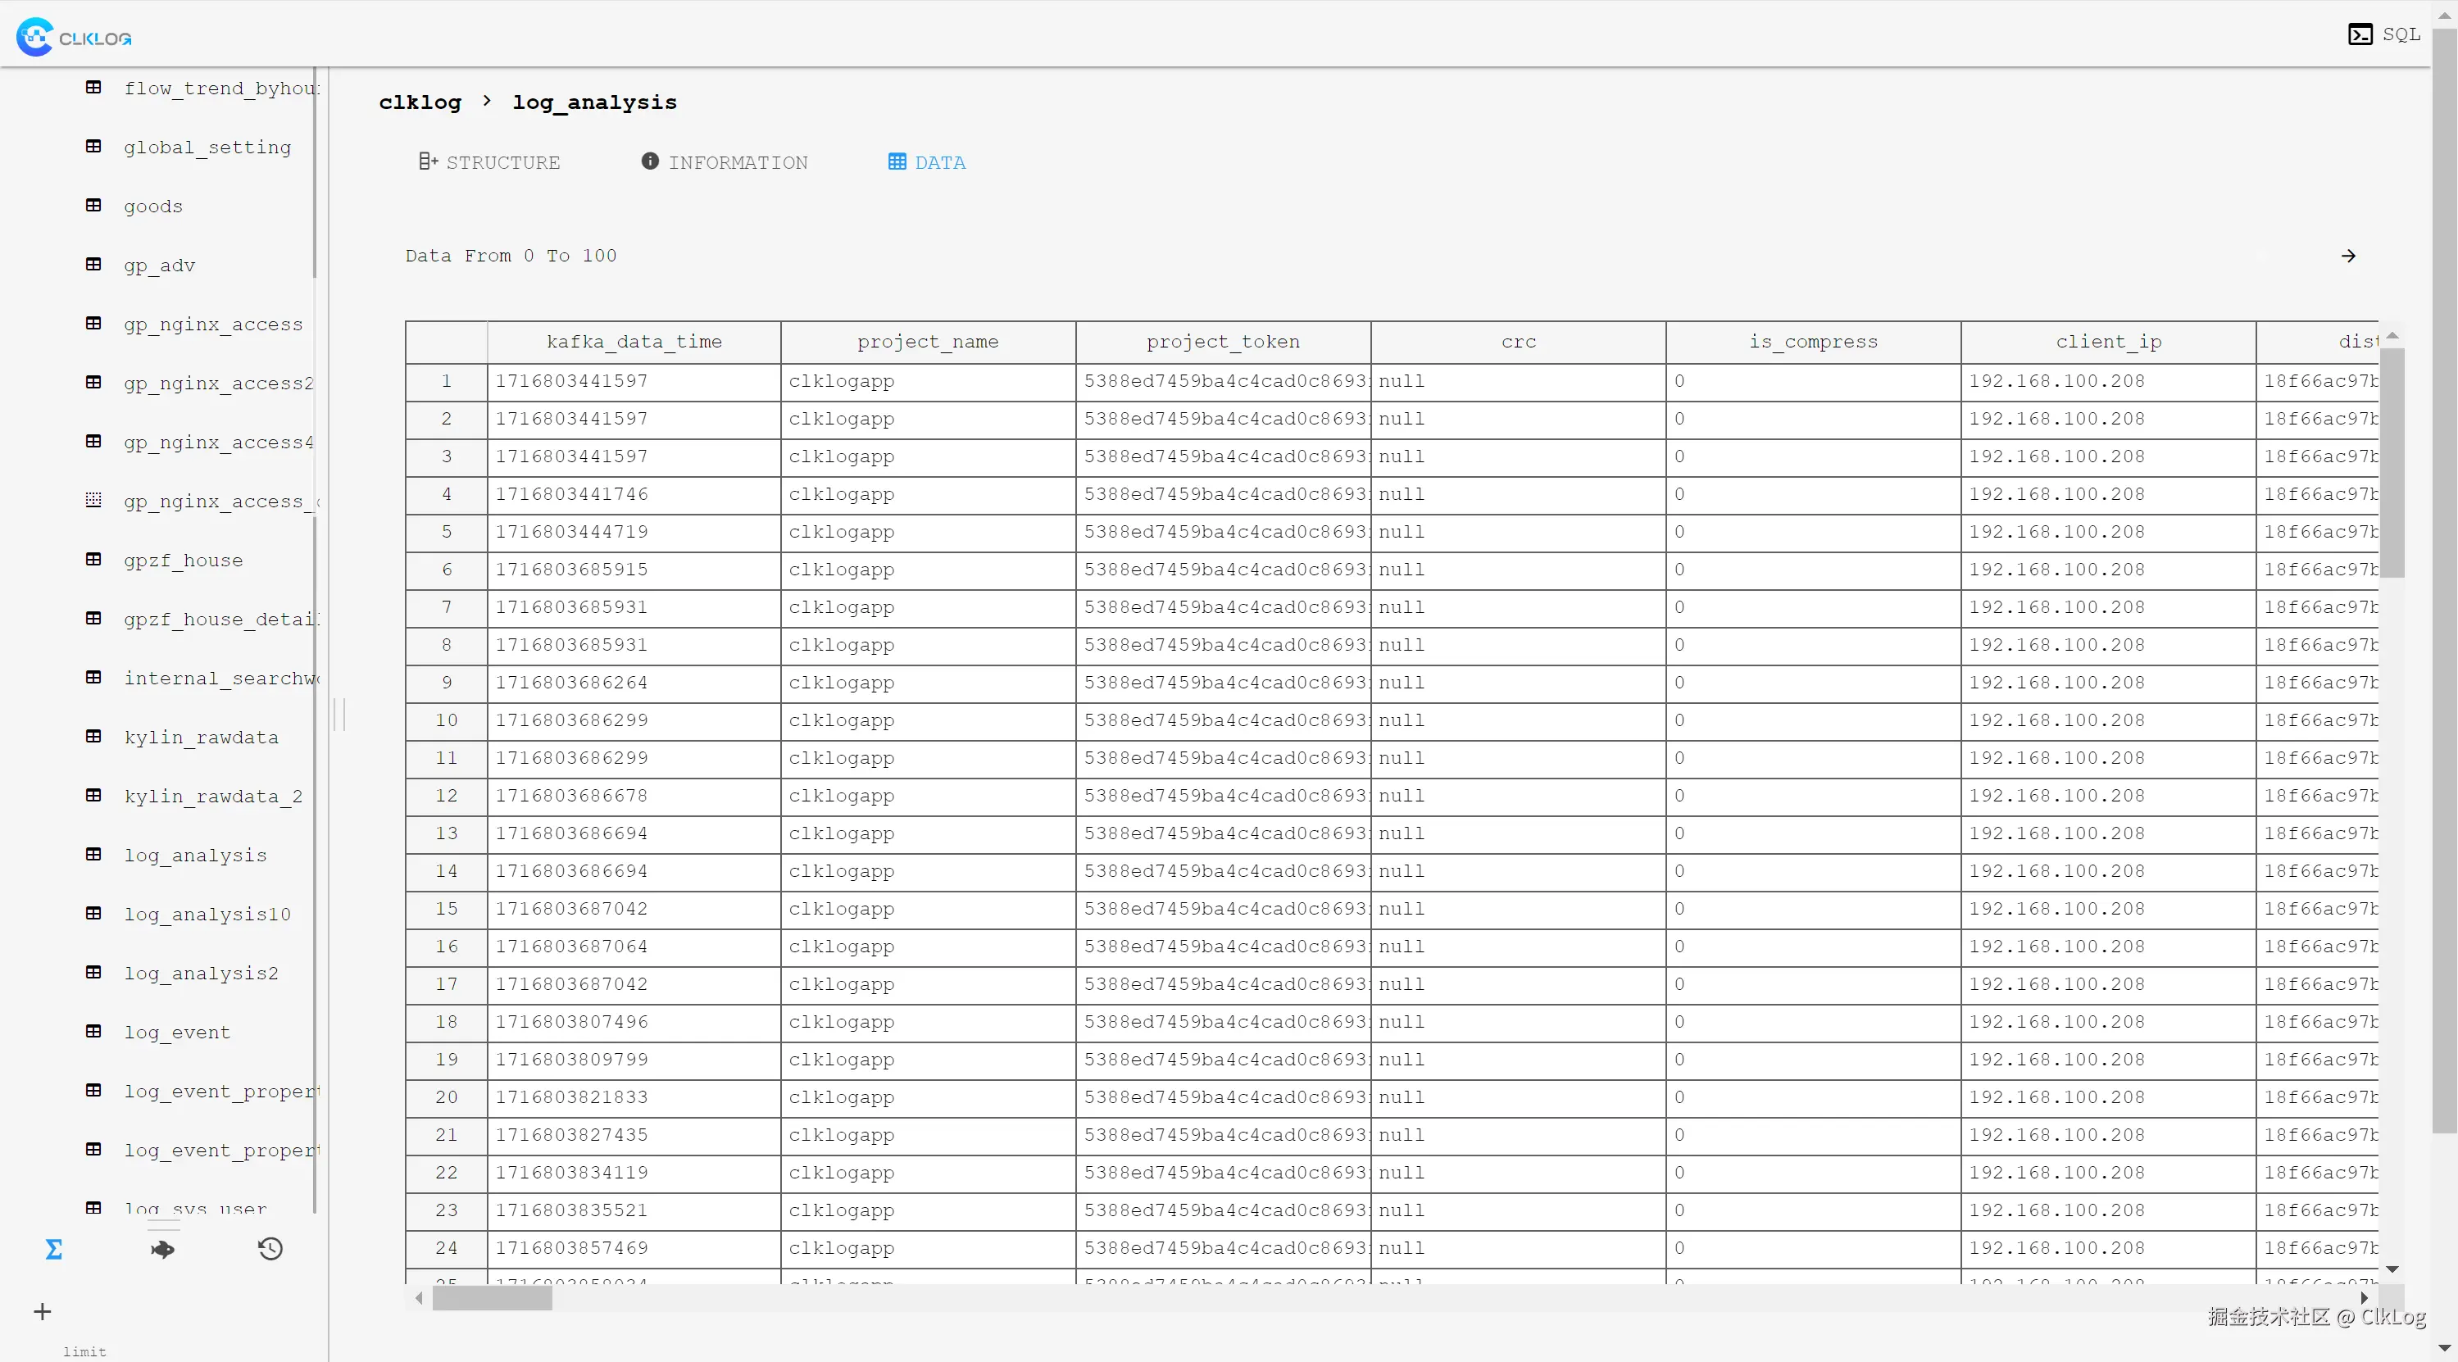Select the log_event table

tap(176, 1032)
